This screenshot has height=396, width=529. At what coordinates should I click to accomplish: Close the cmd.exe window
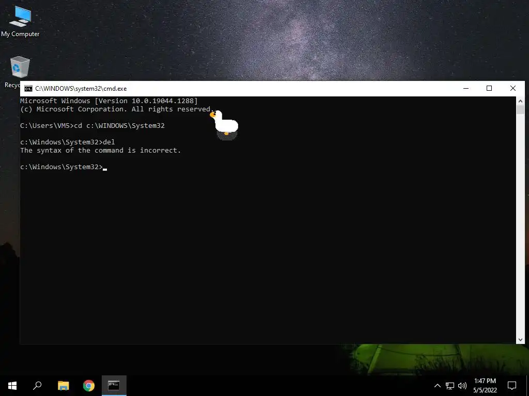pyautogui.click(x=513, y=88)
